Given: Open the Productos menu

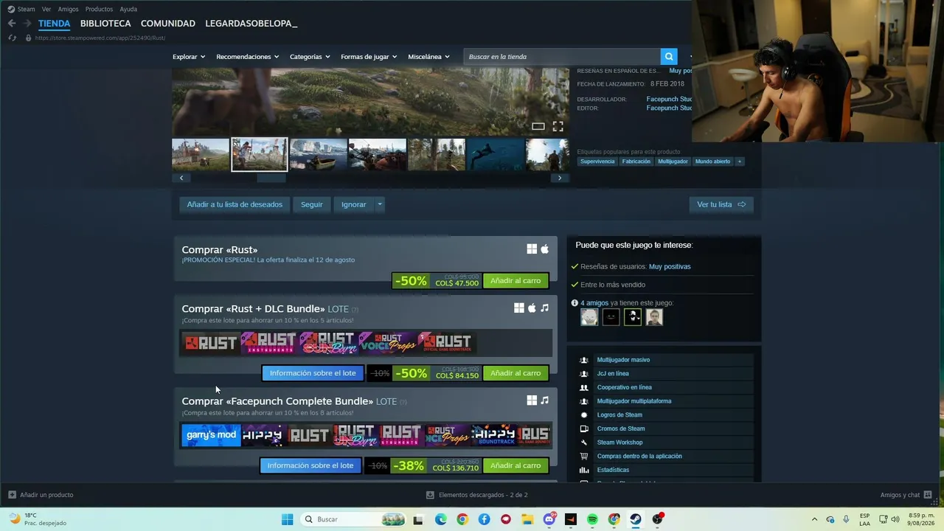Looking at the screenshot, I should point(99,10).
